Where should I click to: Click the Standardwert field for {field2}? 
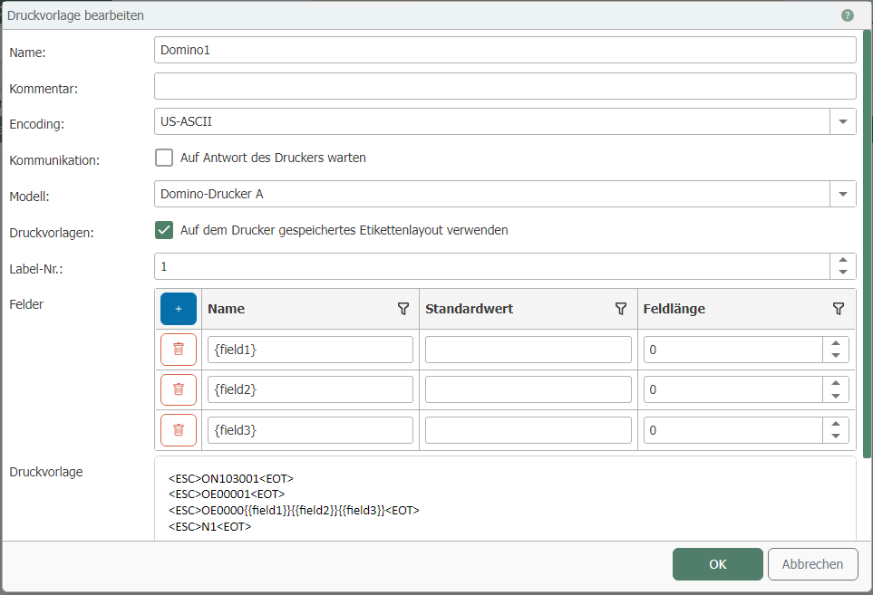528,389
